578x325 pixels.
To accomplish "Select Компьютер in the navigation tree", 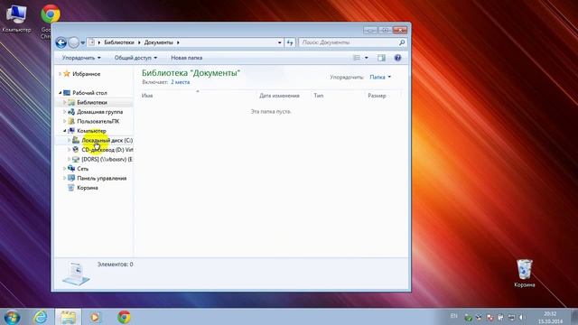I will 91,131.
